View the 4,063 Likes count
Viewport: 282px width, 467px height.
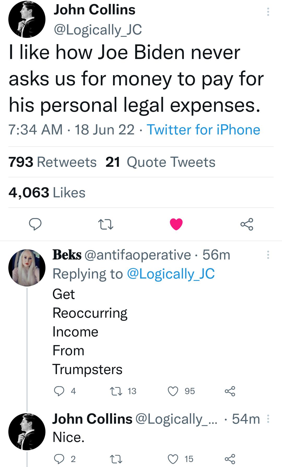[x=47, y=193]
